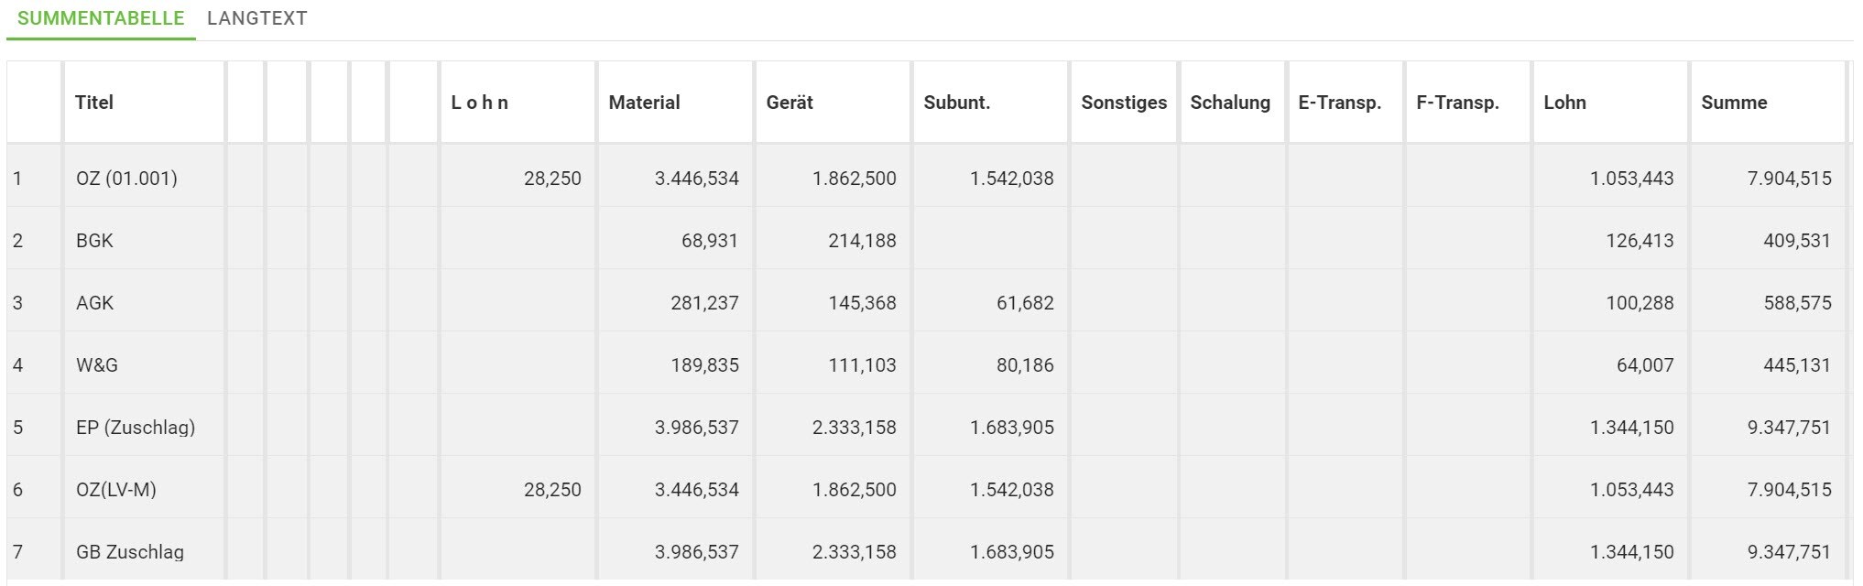Viewport: 1863px width, 586px height.
Task: Click the Titel column header
Action: [94, 103]
